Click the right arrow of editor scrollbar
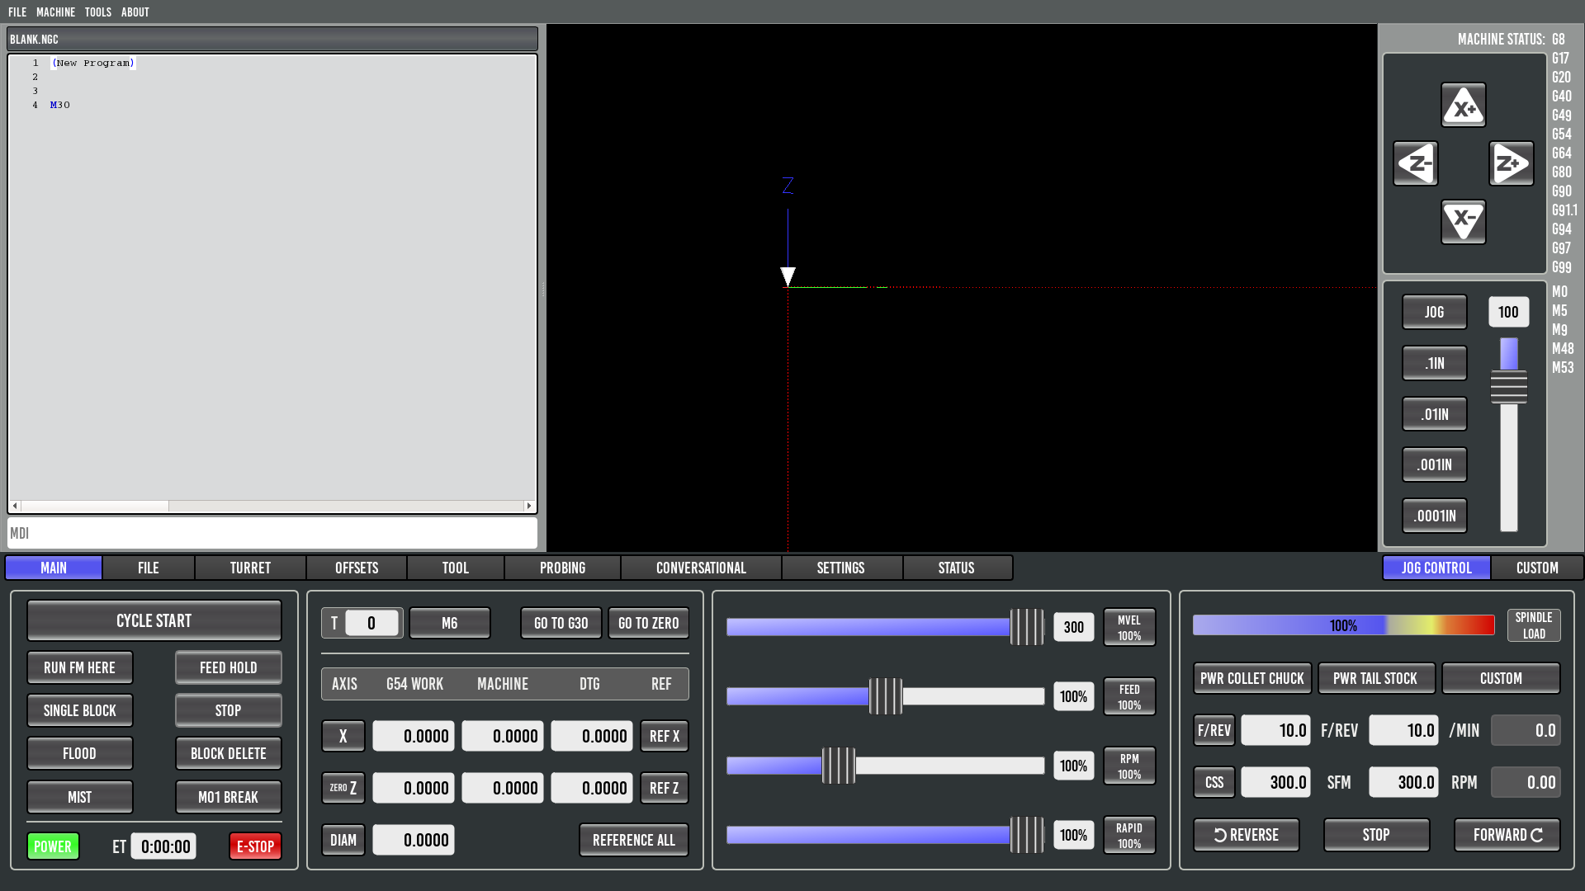This screenshot has width=1585, height=891. [529, 506]
